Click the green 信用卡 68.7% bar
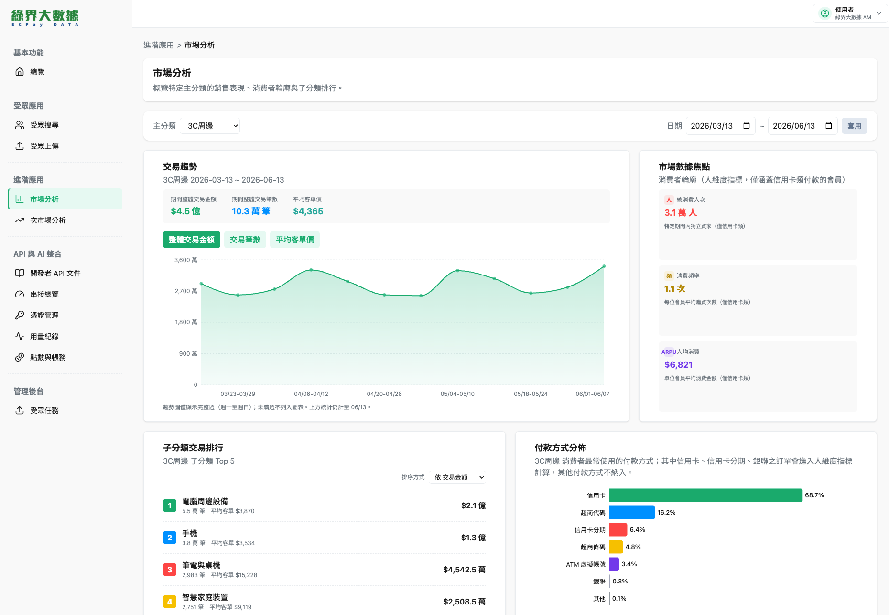 click(x=706, y=495)
